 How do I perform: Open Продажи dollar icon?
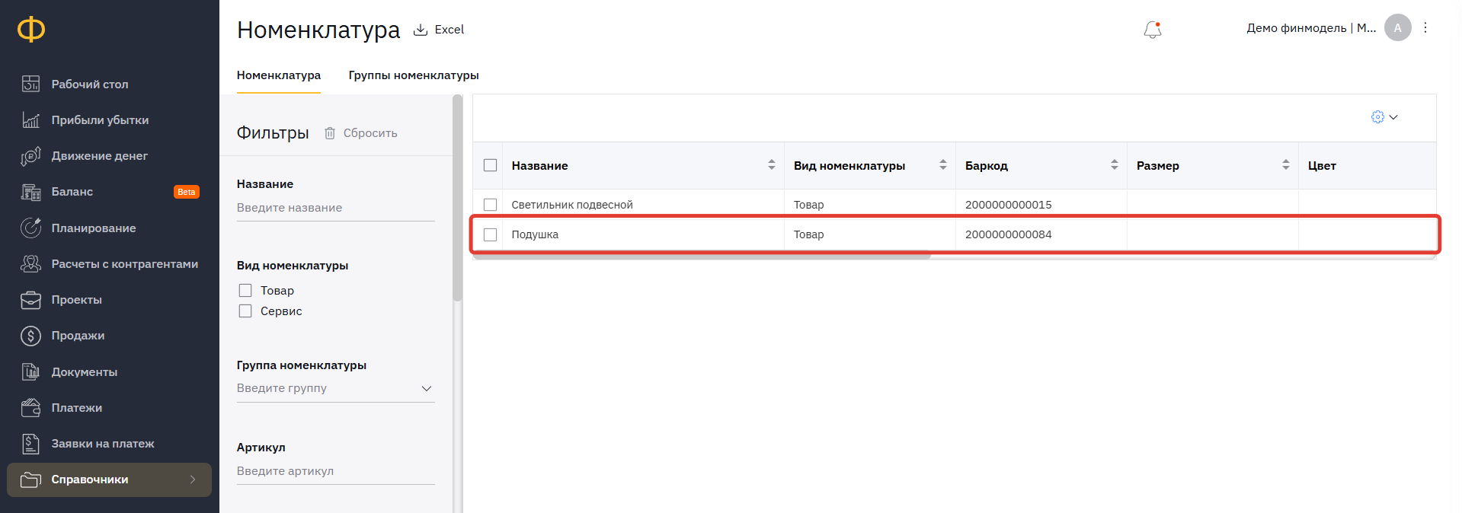point(30,336)
